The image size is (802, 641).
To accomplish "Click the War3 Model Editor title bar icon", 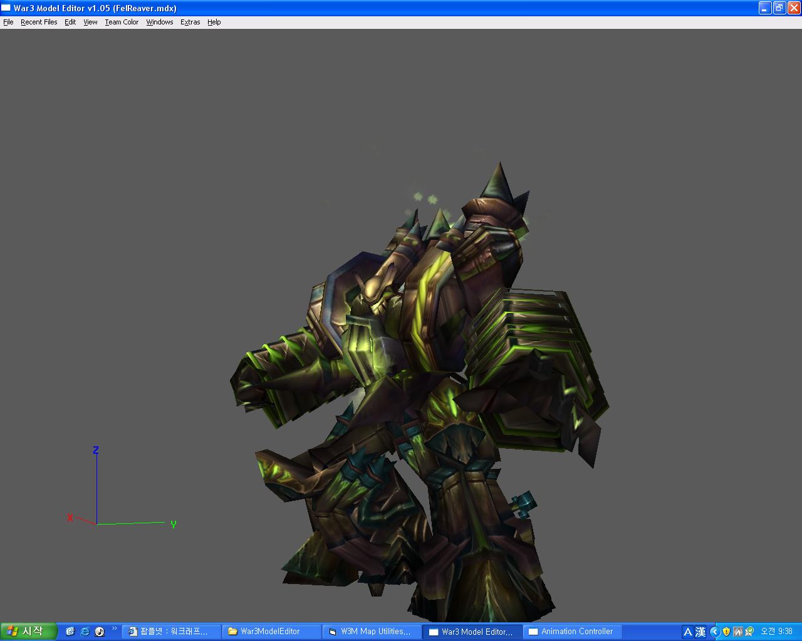I will pyautogui.click(x=6, y=8).
